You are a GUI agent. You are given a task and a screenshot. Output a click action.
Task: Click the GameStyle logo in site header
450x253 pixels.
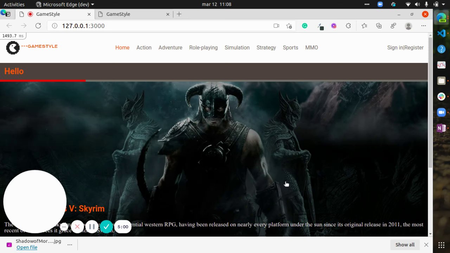32,48
